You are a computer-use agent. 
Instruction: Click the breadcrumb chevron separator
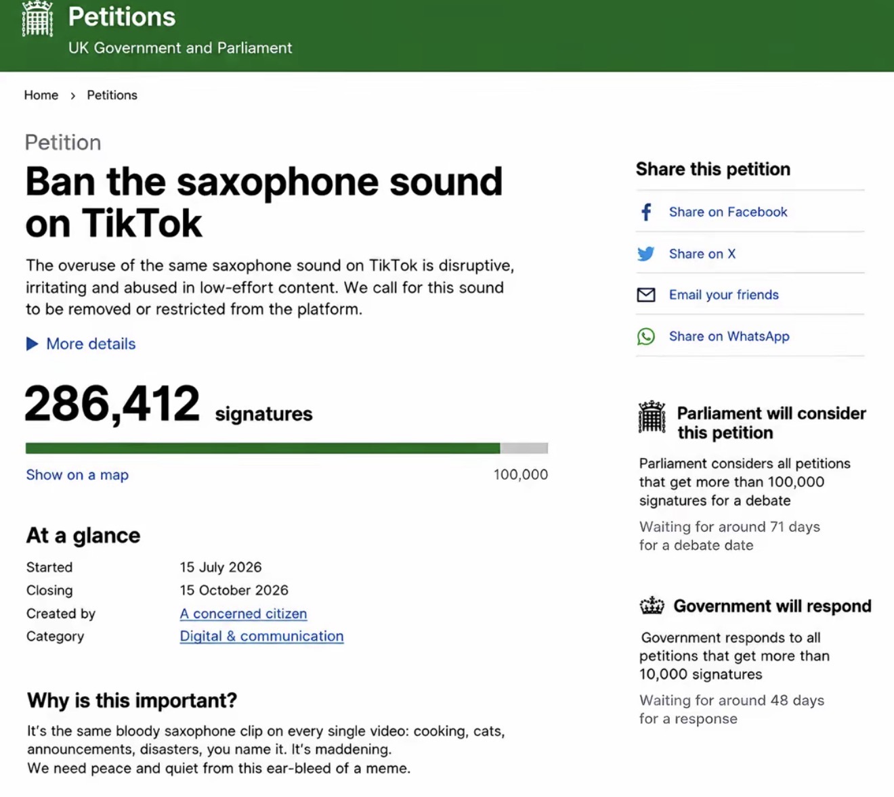(72, 96)
